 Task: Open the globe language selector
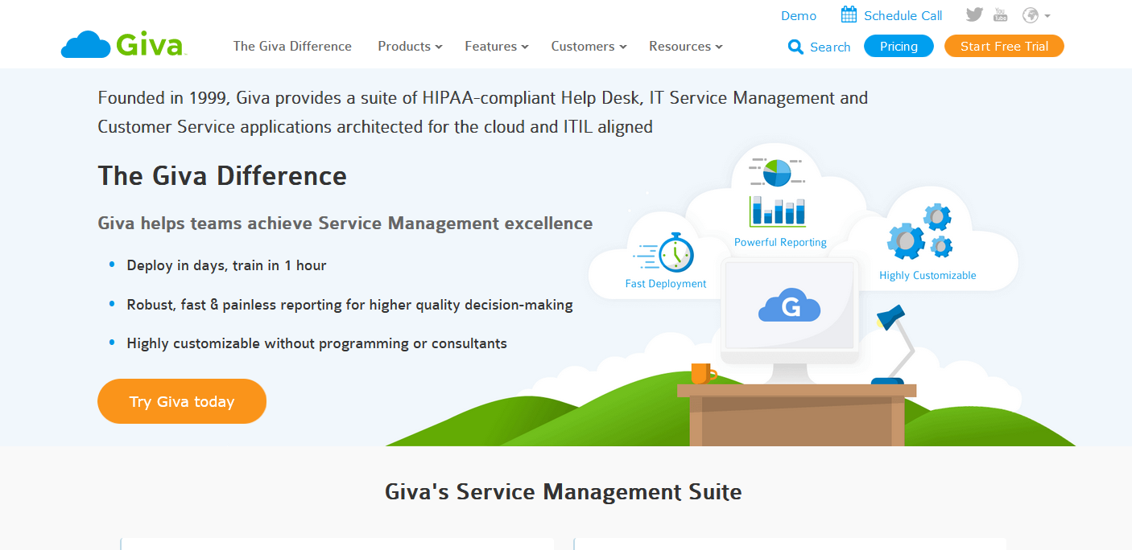[x=1036, y=15]
